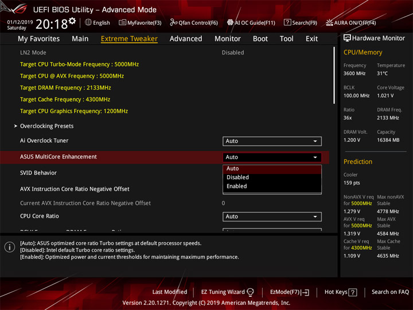Click Search on FAQ link
This screenshot has height=310, width=413.
click(390, 292)
